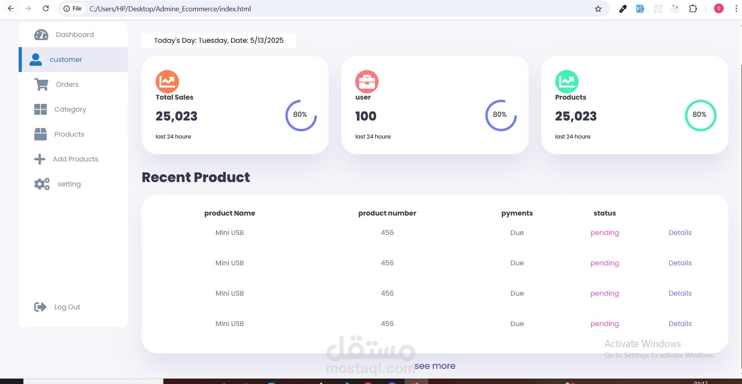Click last 24 houre under user
The image size is (742, 384).
pos(373,137)
